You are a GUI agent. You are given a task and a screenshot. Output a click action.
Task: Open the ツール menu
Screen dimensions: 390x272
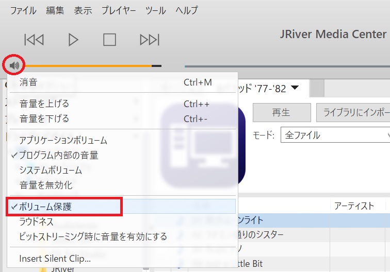tap(156, 10)
